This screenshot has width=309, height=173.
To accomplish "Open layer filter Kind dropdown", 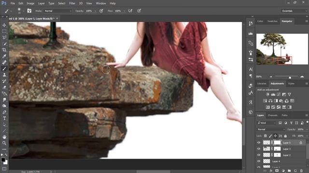I will coord(267,123).
